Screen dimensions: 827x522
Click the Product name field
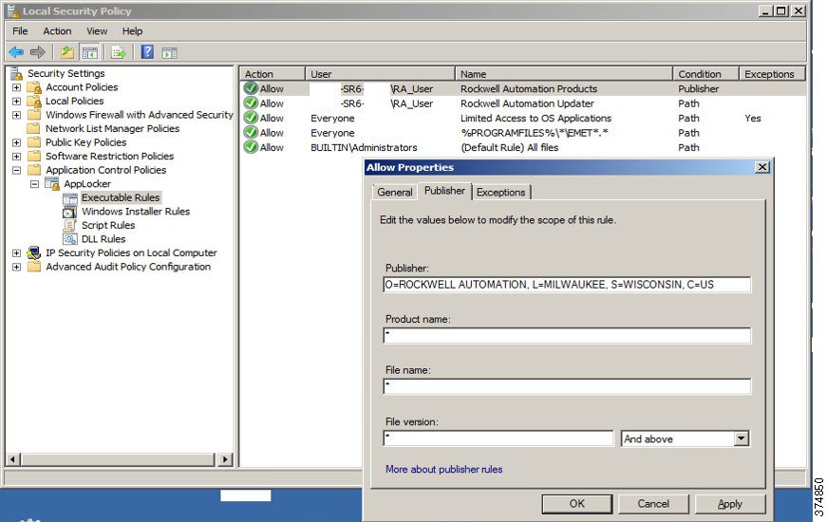(x=567, y=336)
